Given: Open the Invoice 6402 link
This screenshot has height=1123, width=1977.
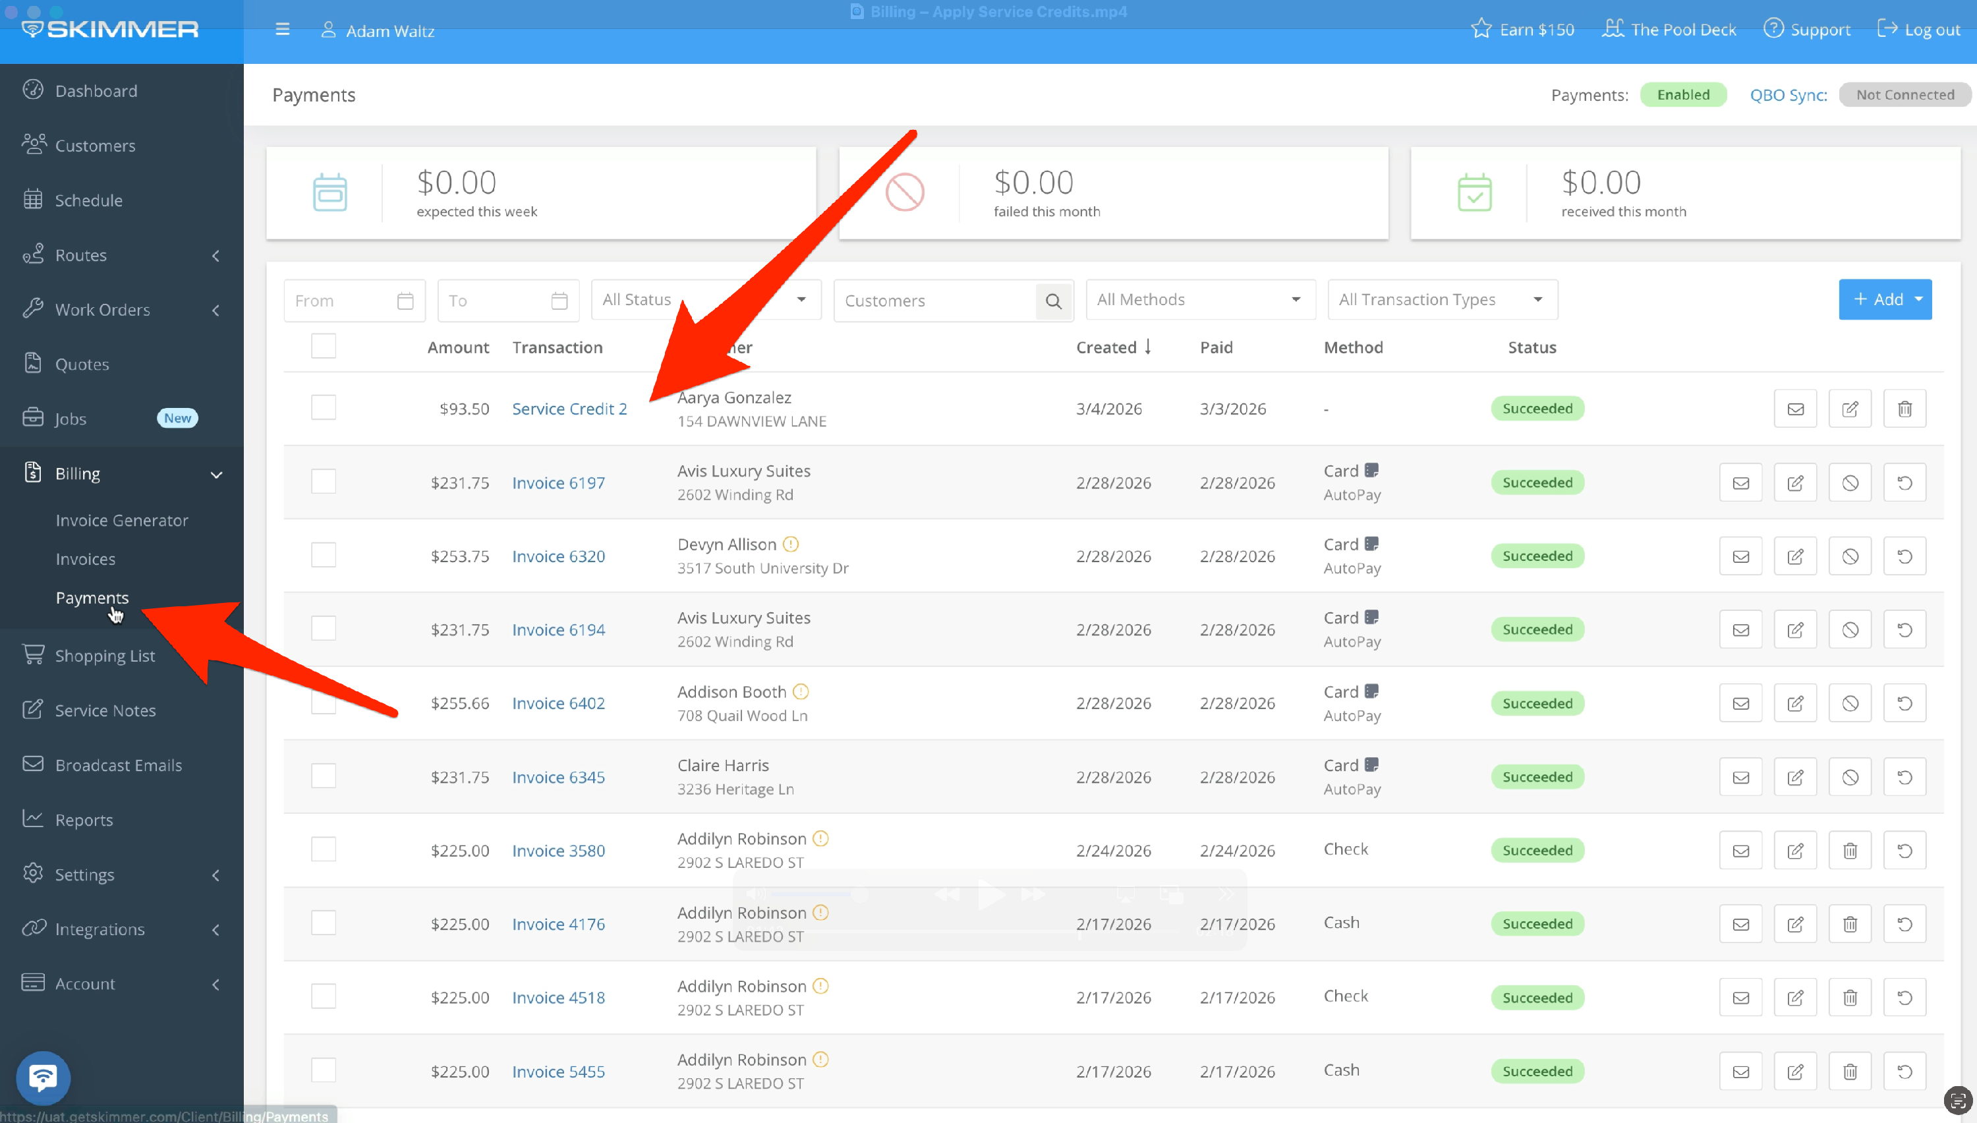Looking at the screenshot, I should 558,703.
